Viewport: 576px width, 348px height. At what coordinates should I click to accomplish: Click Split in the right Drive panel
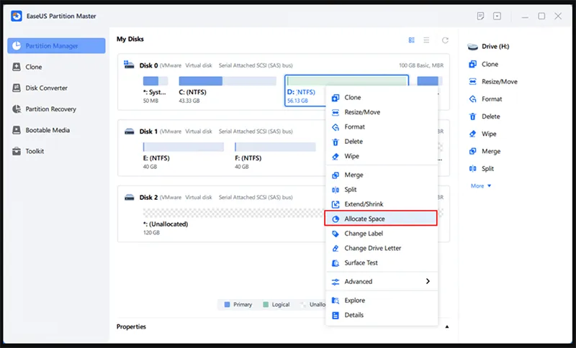(x=481, y=169)
